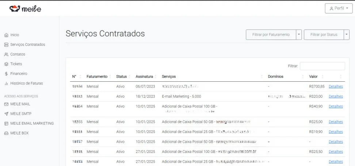
Task: Click the drive icon beside MEILE BOX
Action: pyautogui.click(x=6, y=133)
